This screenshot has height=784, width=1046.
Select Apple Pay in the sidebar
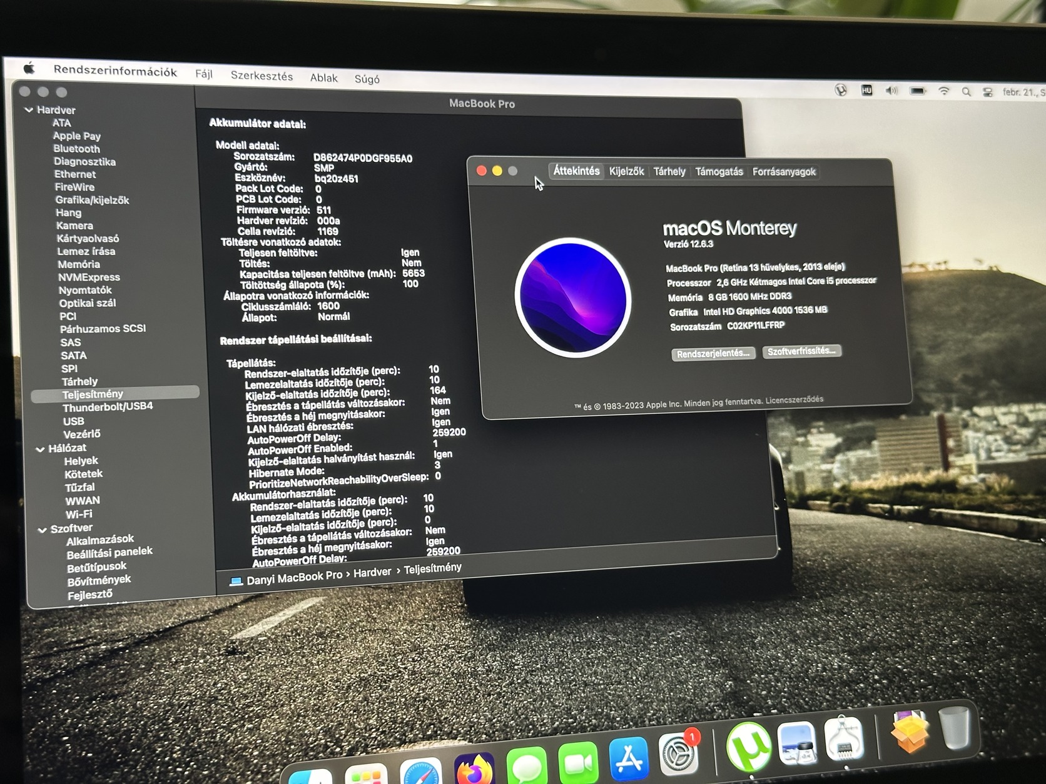point(76,136)
